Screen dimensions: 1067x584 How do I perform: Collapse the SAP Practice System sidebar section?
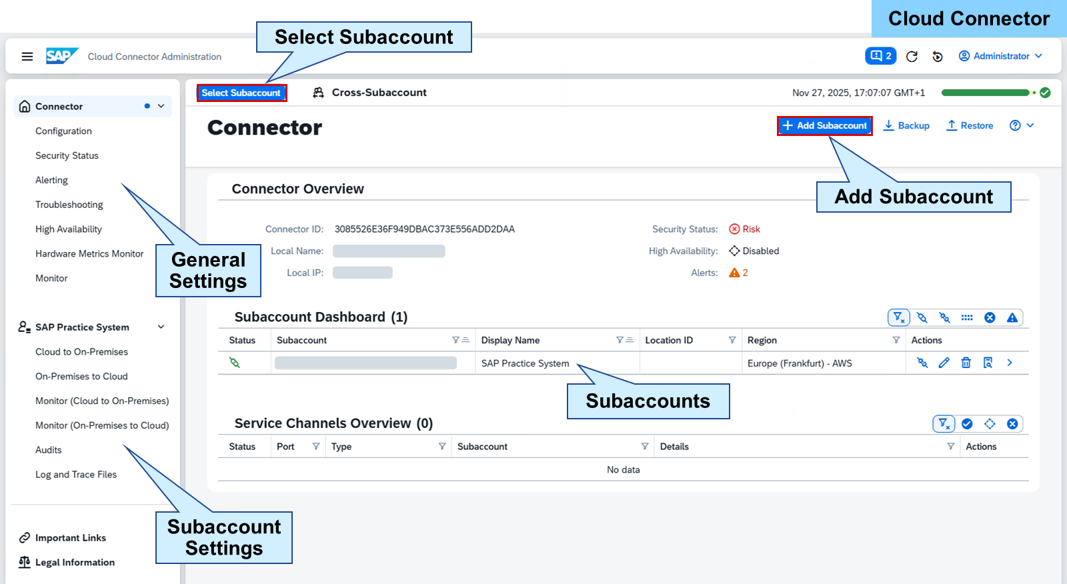click(x=161, y=327)
